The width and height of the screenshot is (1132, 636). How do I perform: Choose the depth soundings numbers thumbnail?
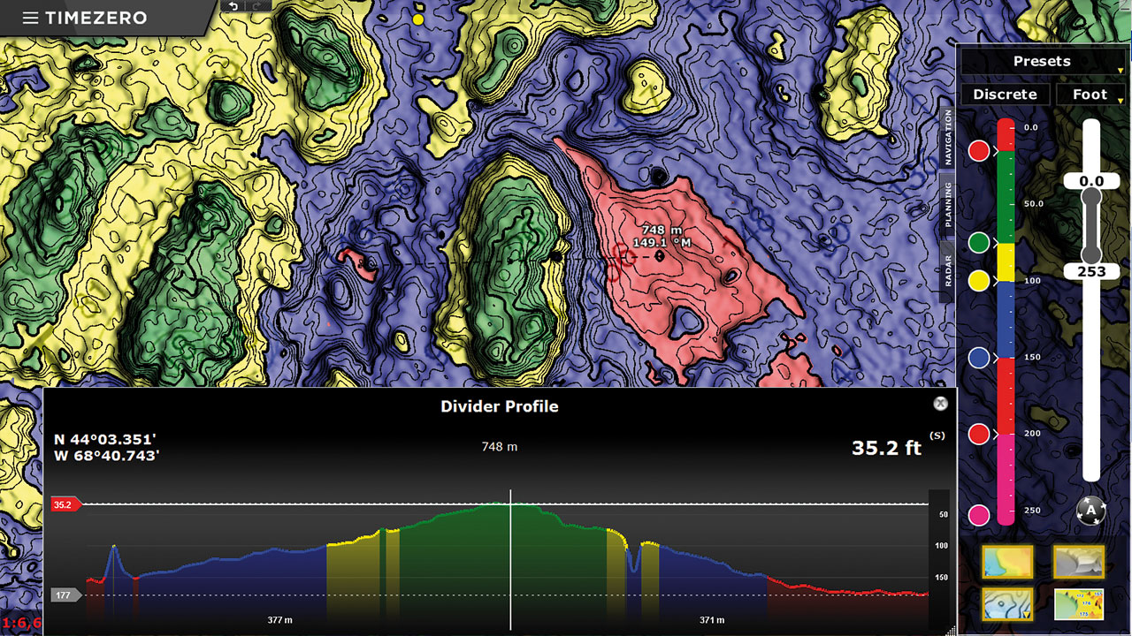pyautogui.click(x=1078, y=604)
